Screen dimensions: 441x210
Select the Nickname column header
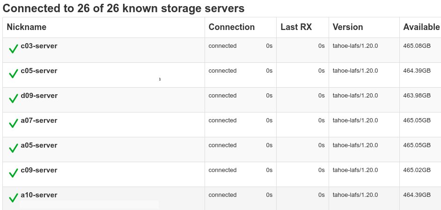26,27
